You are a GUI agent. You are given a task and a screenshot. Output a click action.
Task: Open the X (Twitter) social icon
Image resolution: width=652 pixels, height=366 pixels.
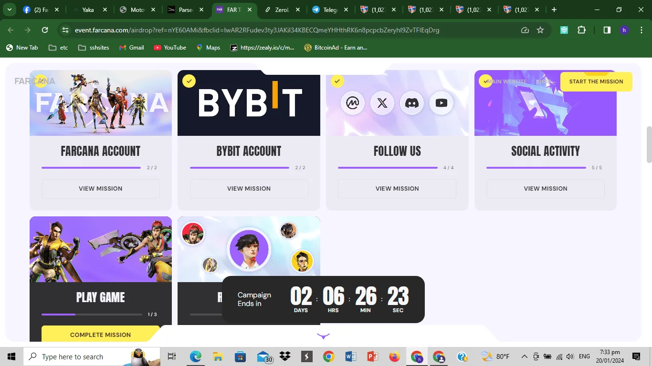[x=382, y=103]
